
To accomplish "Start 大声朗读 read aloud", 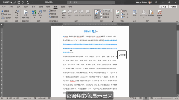I will [x=17, y=14].
